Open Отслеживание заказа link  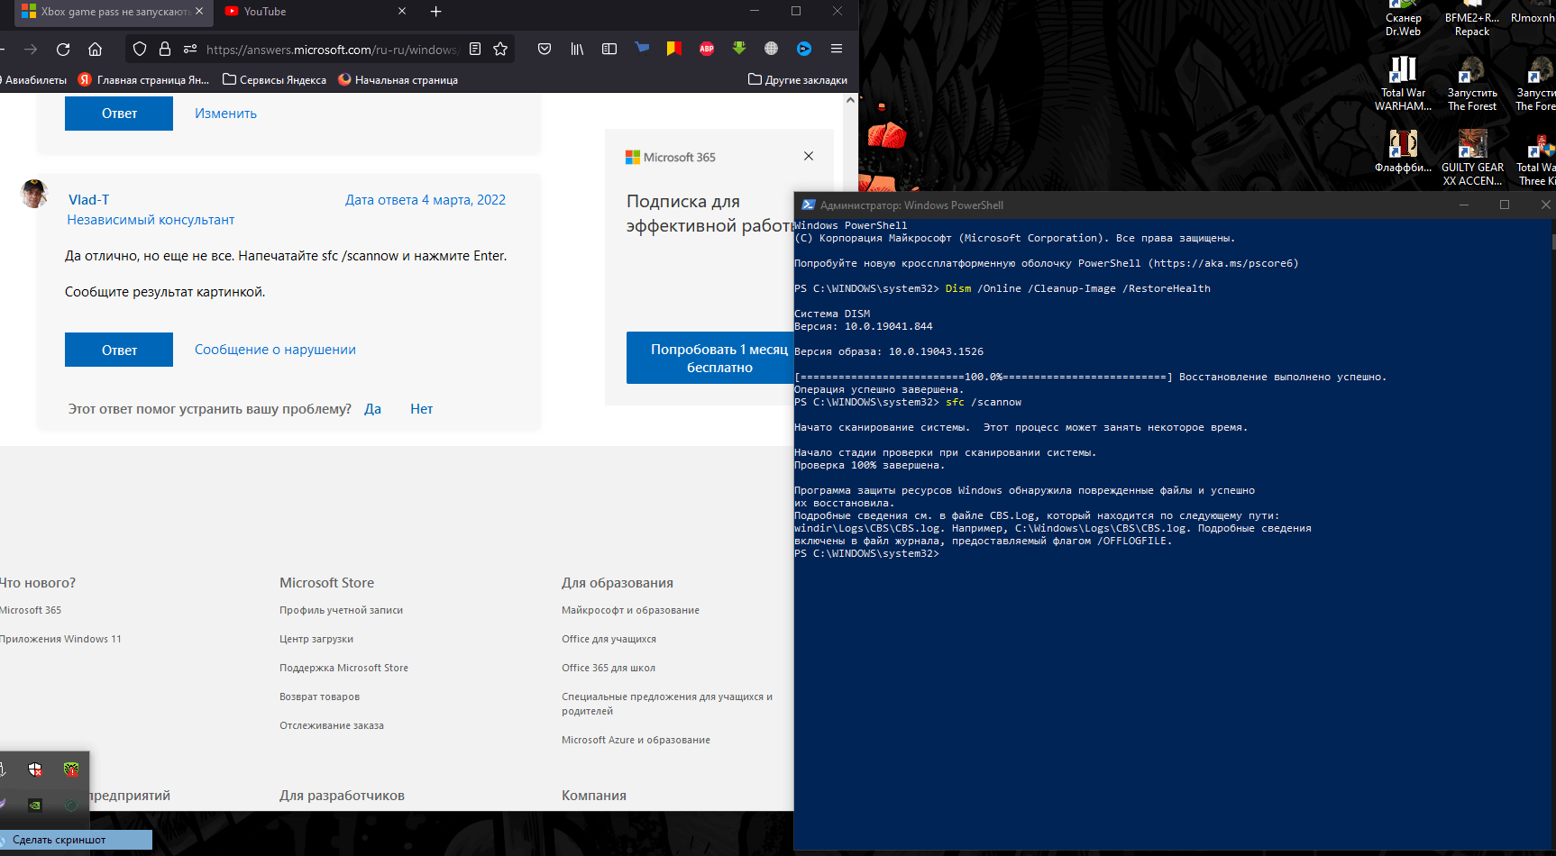[332, 725]
